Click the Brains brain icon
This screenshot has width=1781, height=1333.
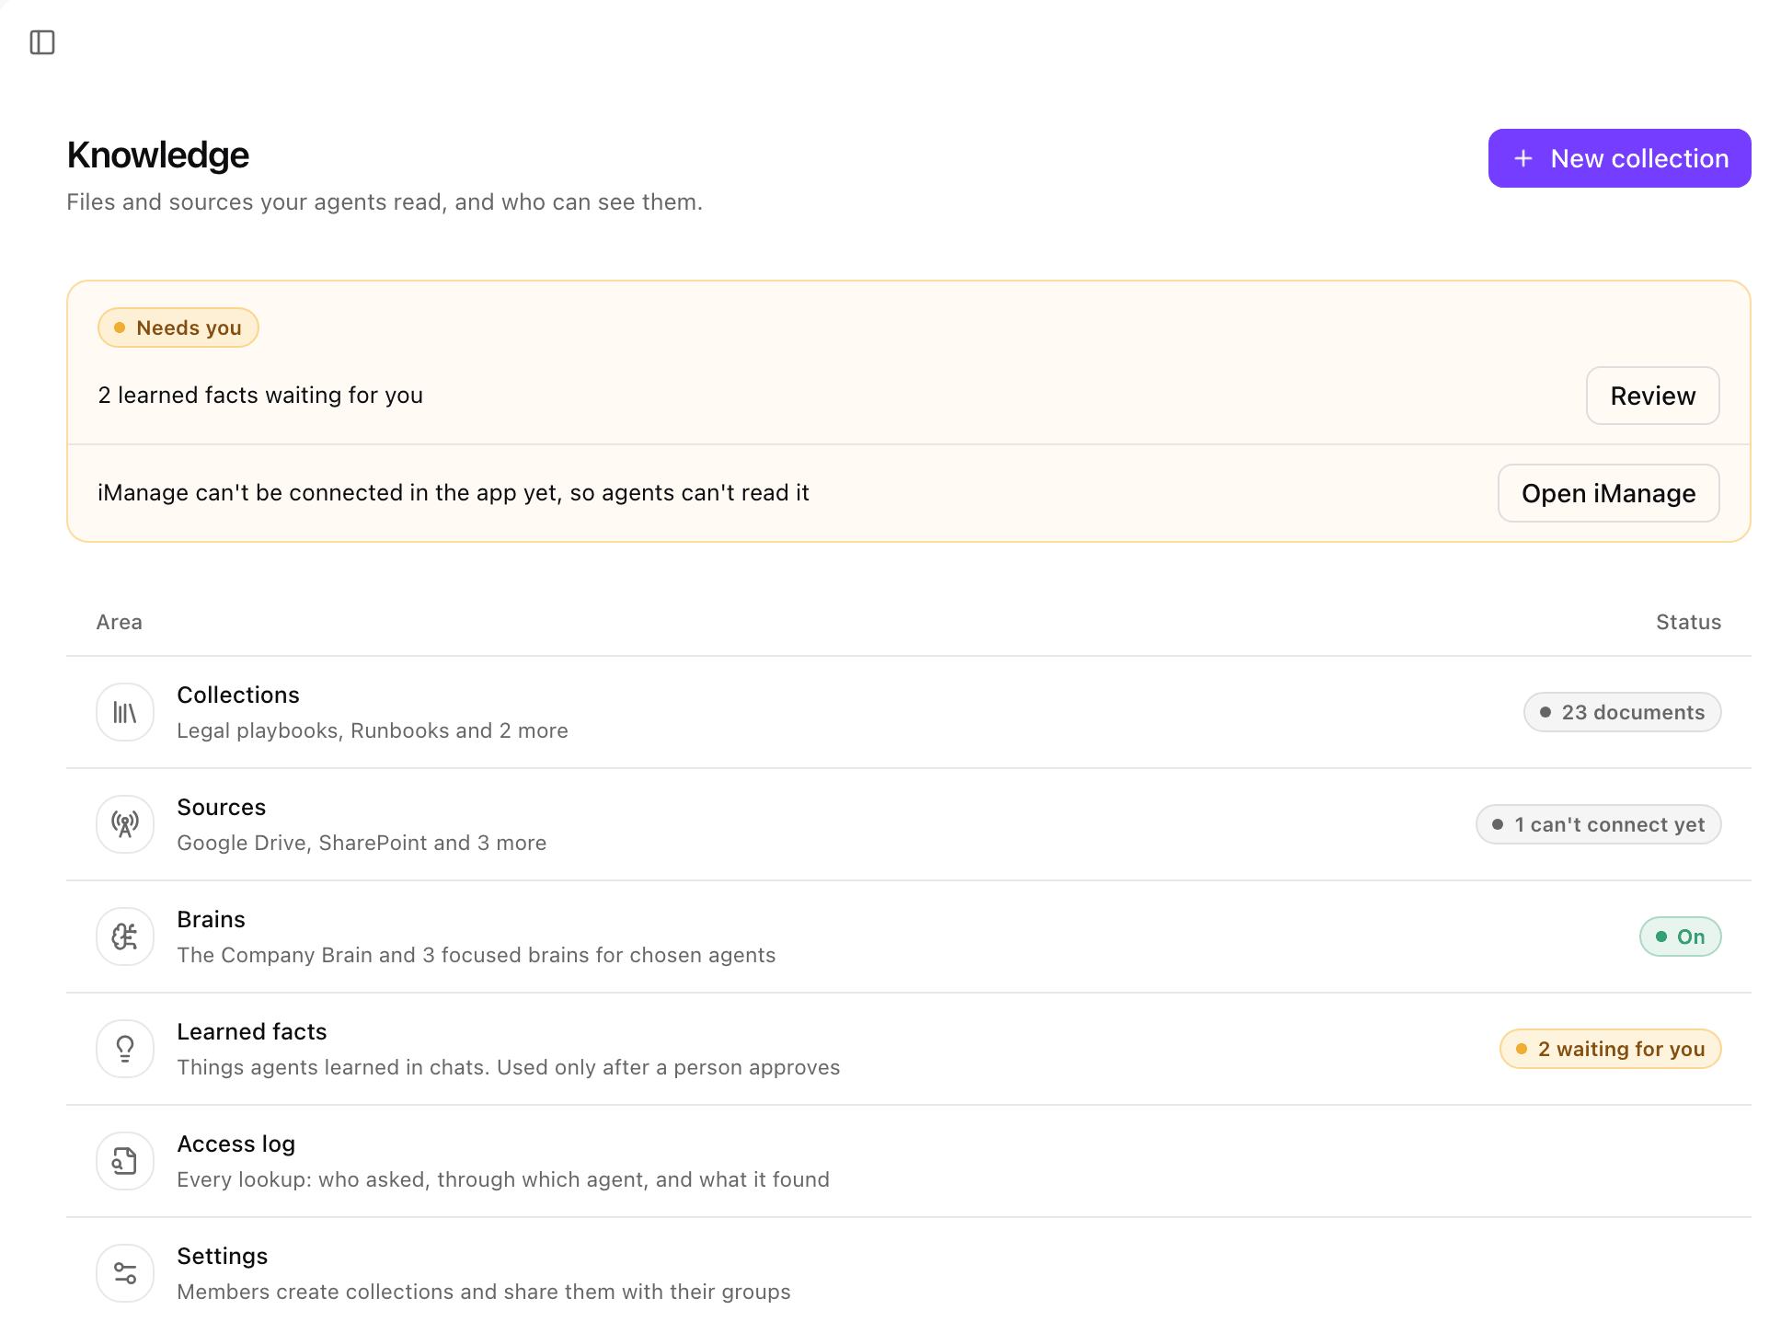click(125, 937)
